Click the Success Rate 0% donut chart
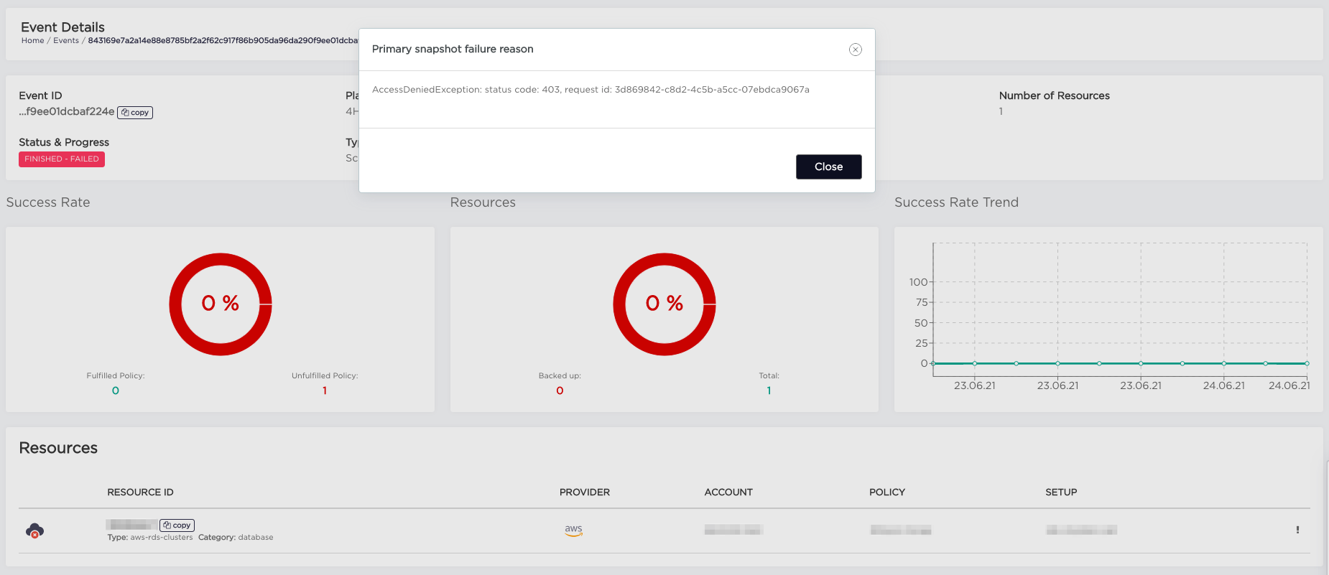The height and width of the screenshot is (575, 1329). 221,304
